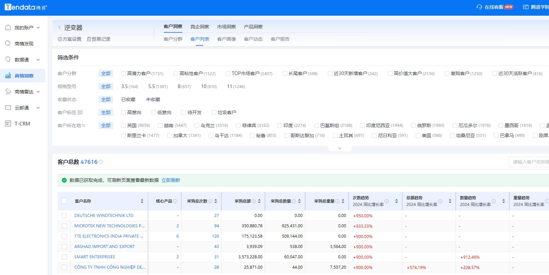Click info icon next to 客户总数 47616

(101, 162)
